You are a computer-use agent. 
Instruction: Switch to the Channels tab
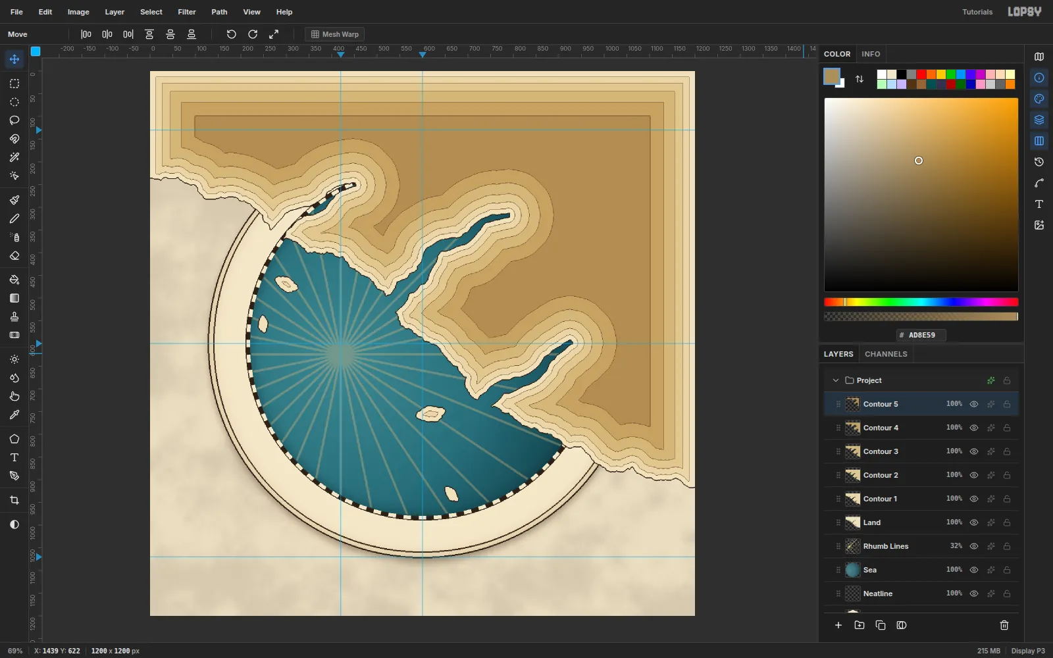pyautogui.click(x=886, y=354)
